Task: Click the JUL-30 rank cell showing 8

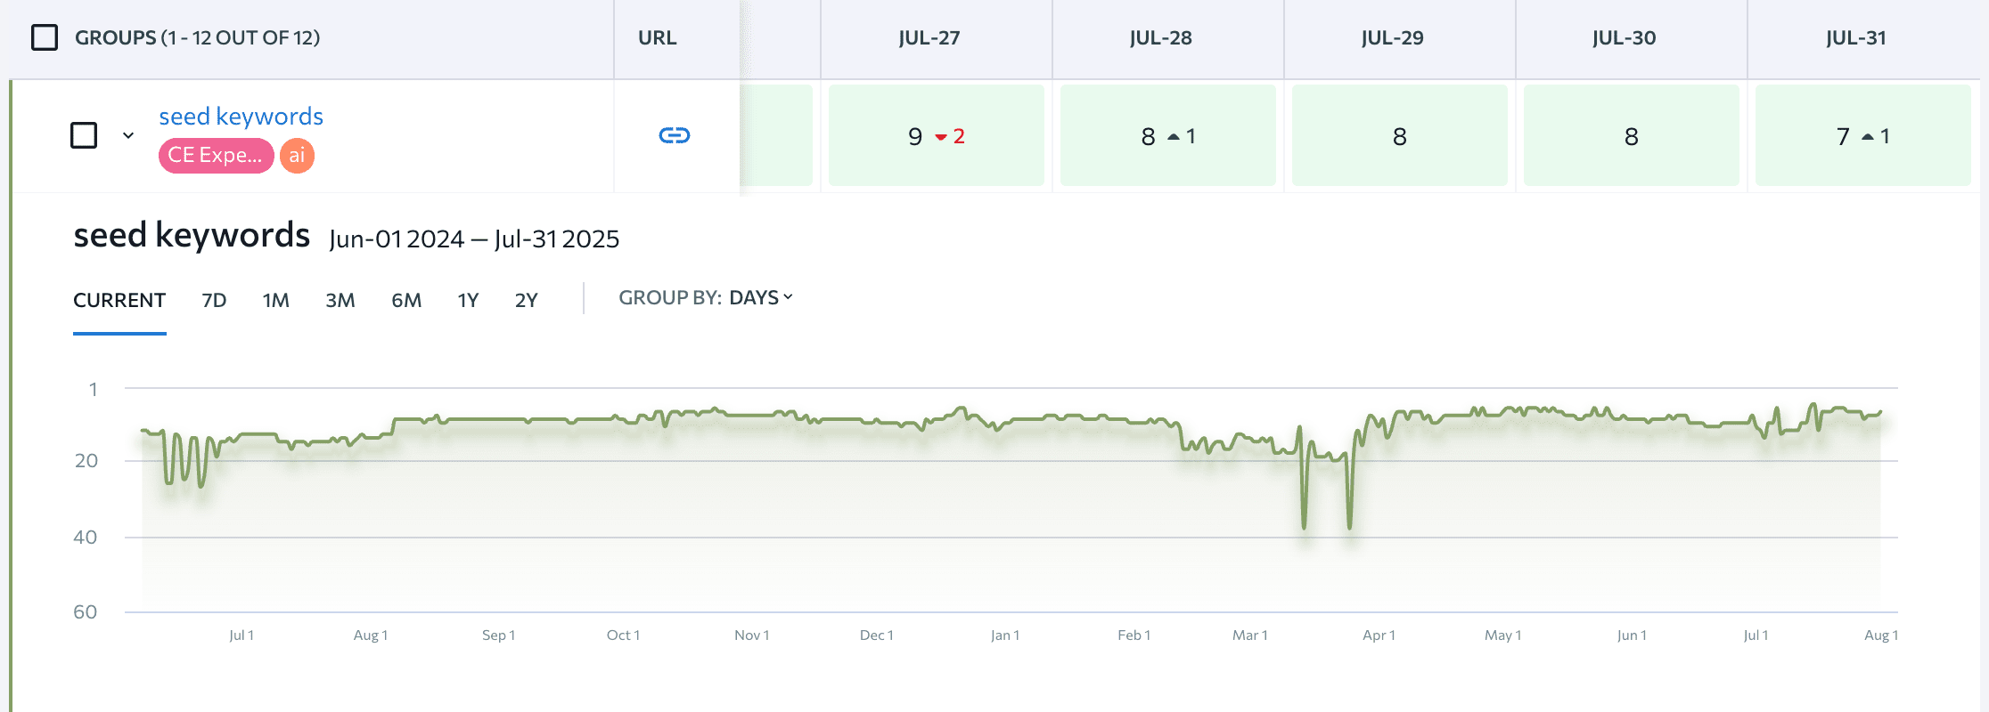Action: (x=1631, y=136)
